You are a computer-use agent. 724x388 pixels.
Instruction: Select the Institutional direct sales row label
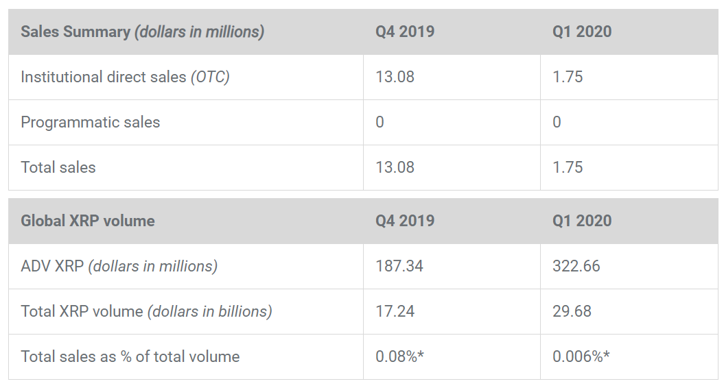pos(125,77)
